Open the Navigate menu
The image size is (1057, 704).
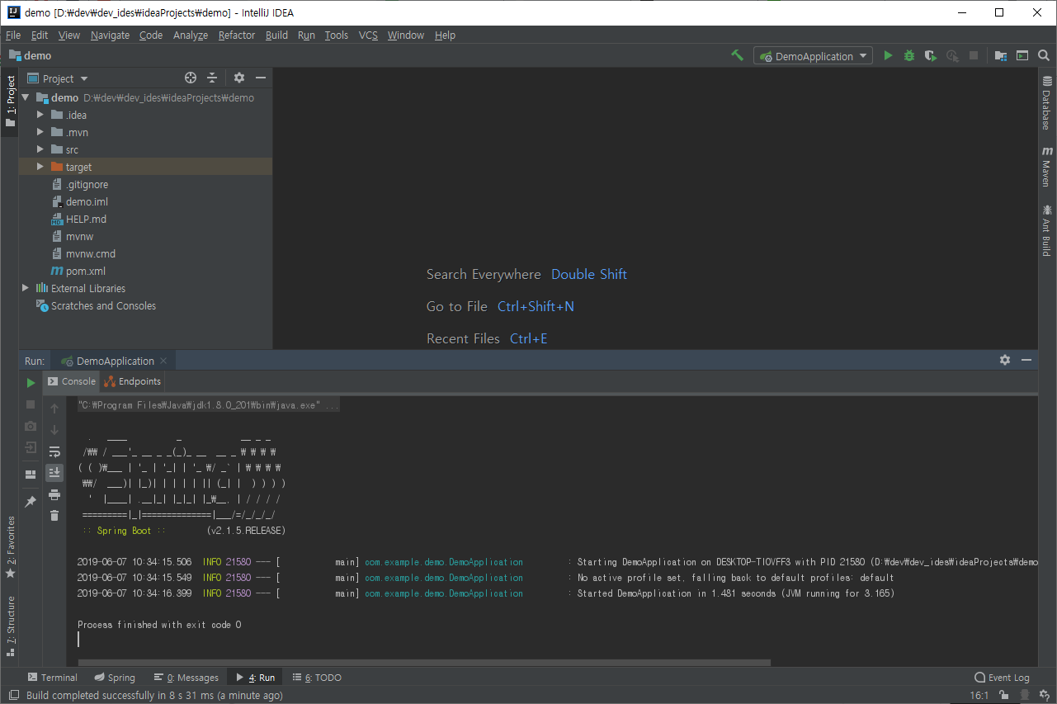[x=110, y=35]
